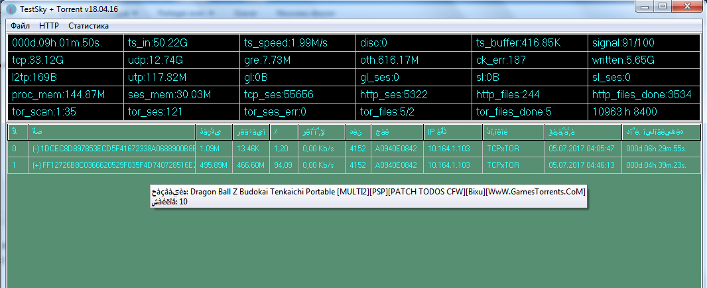Click the 94,09 percent cell in row 1
Screen dimensions: 707x288
[x=283, y=165]
